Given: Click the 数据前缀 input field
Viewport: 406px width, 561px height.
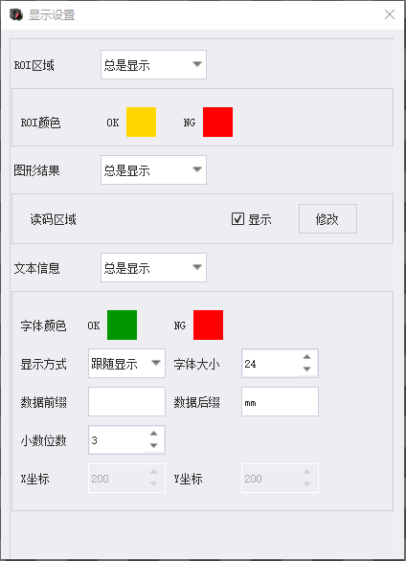Looking at the screenshot, I should (126, 401).
